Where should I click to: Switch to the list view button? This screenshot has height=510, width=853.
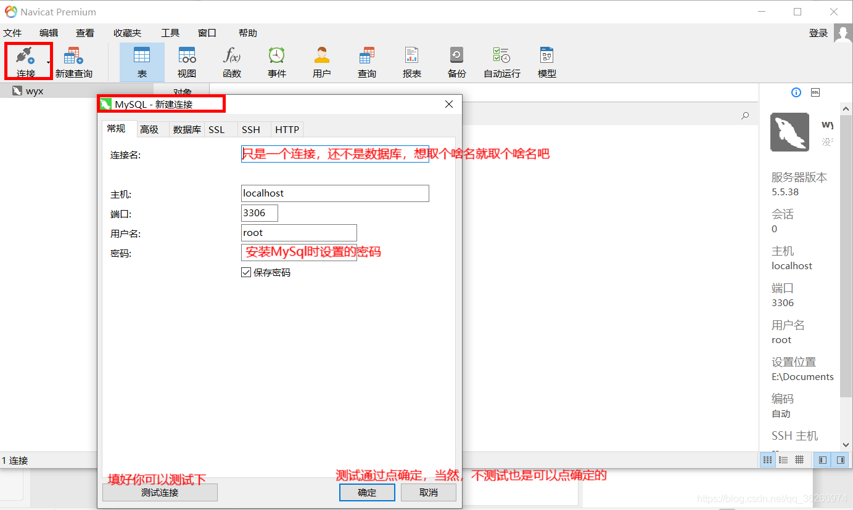pyautogui.click(x=783, y=459)
